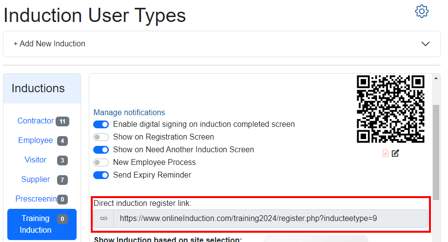Click the QR code image
448x242 pixels.
[x=390, y=109]
